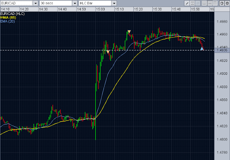Click the fully shaded circle toolbar icon
This screenshot has height=160, width=230.
point(227,3)
